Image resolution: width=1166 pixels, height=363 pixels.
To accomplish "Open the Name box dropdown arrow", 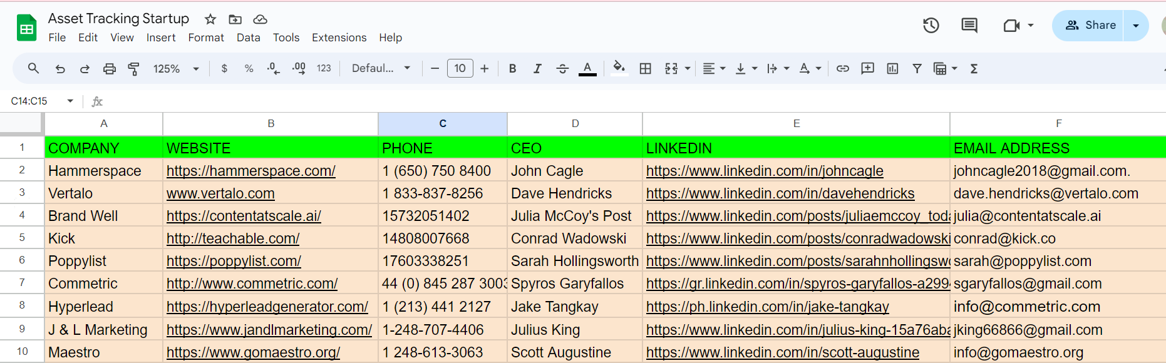I will [x=70, y=101].
